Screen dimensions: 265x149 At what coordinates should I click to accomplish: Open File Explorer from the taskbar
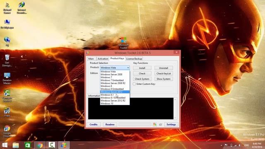16,145
